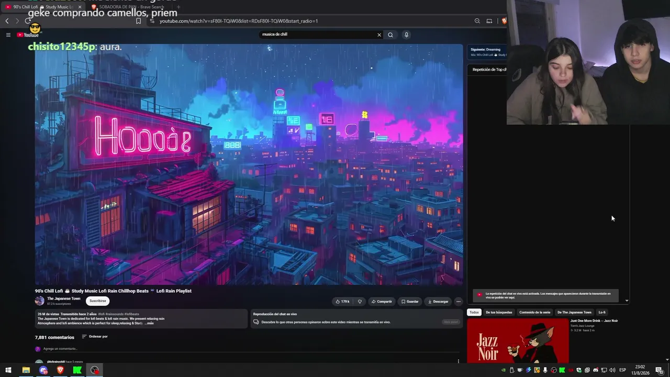Viewport: 670px width, 377px height.
Task: Select the De The Japanese Town chip
Action: click(574, 313)
